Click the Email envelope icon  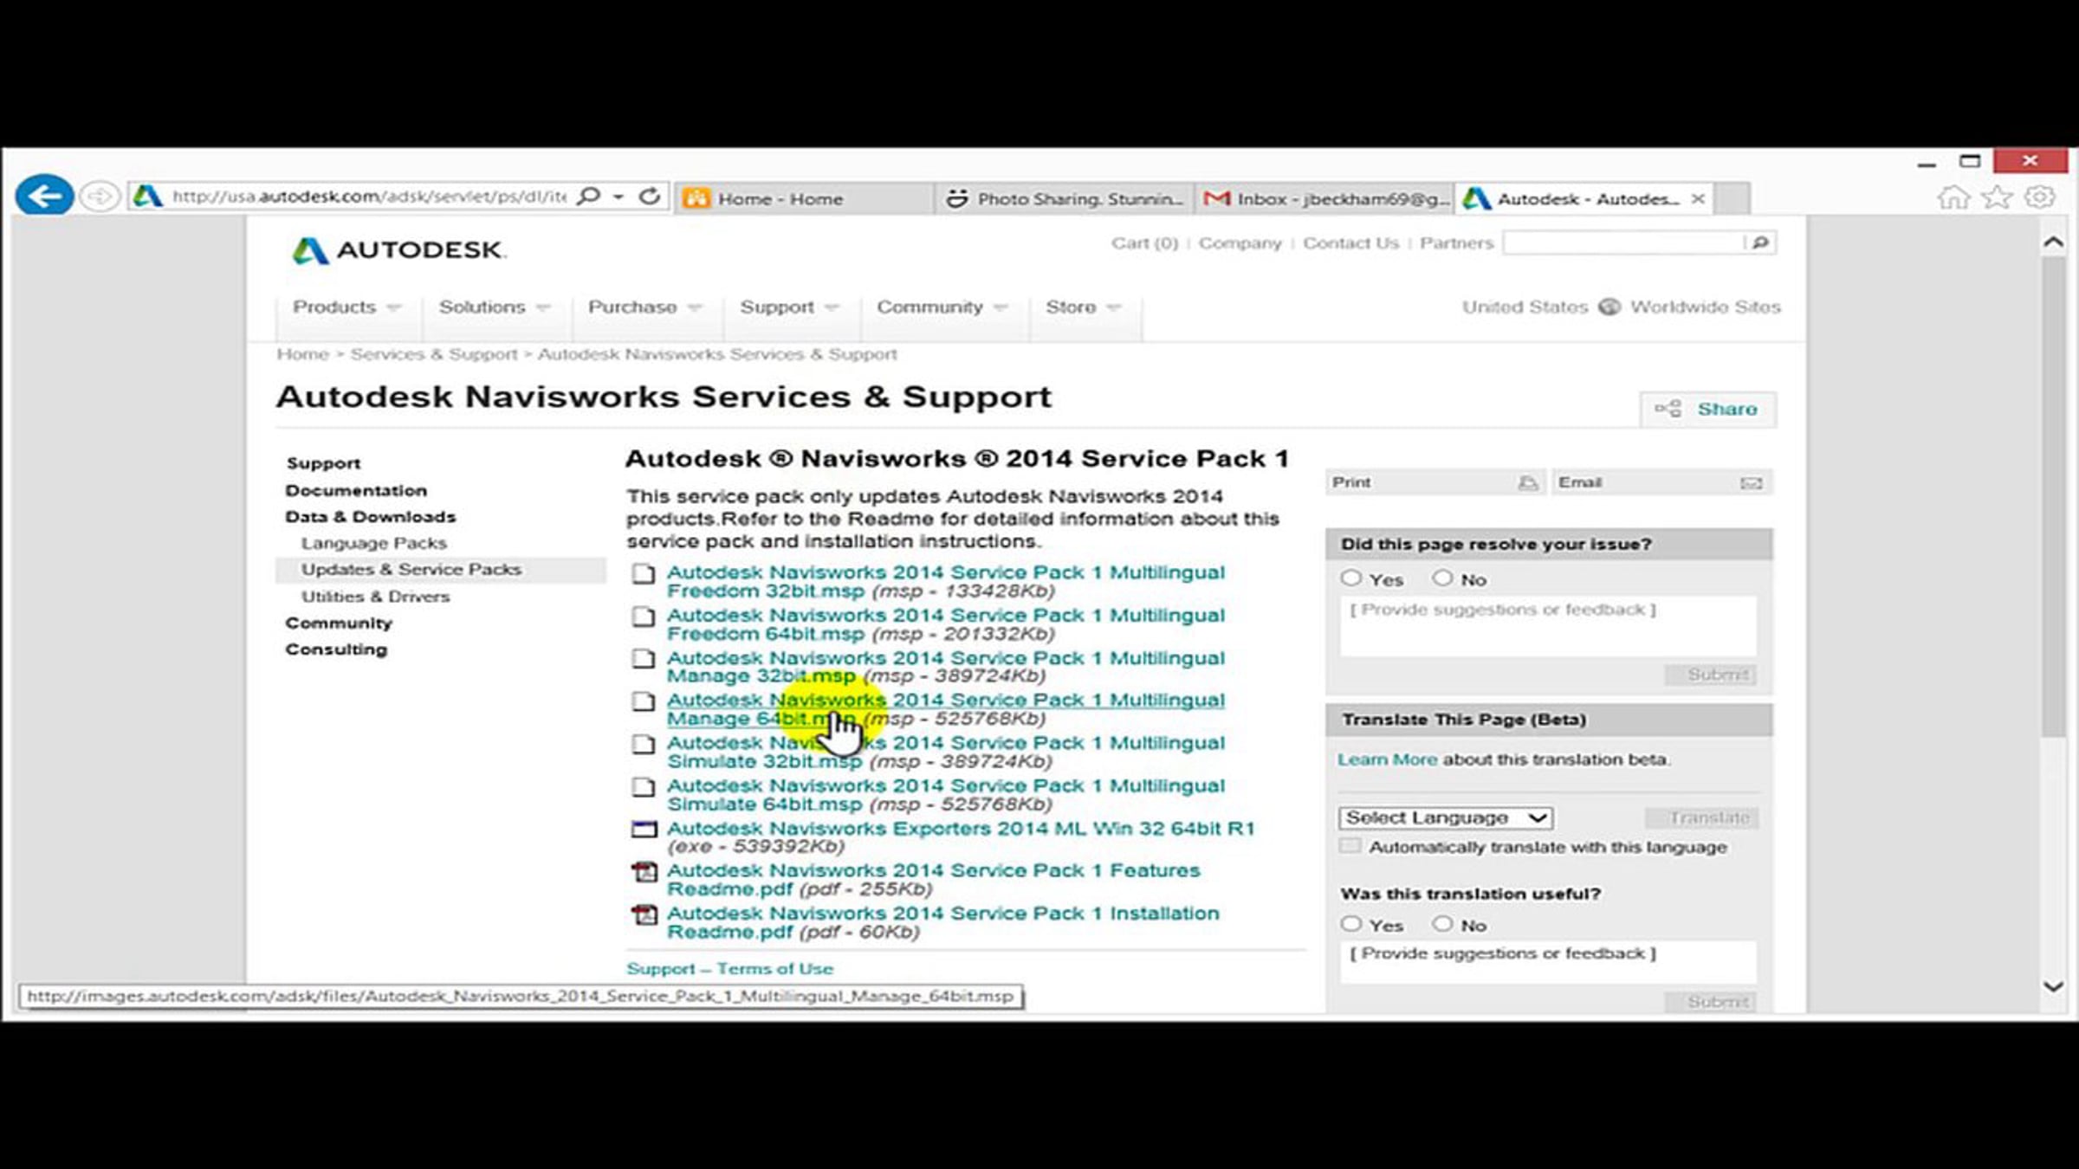point(1751,483)
